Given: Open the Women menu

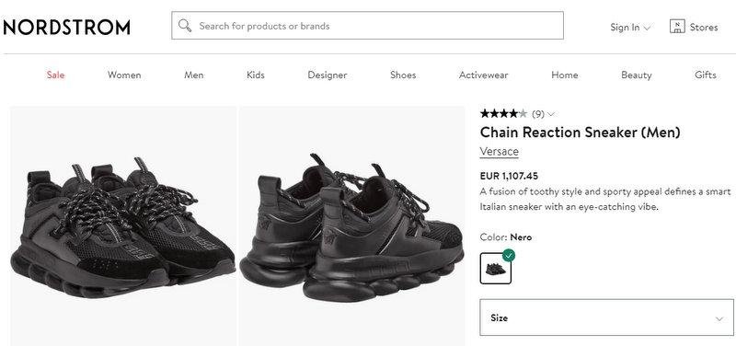Looking at the screenshot, I should [x=124, y=75].
